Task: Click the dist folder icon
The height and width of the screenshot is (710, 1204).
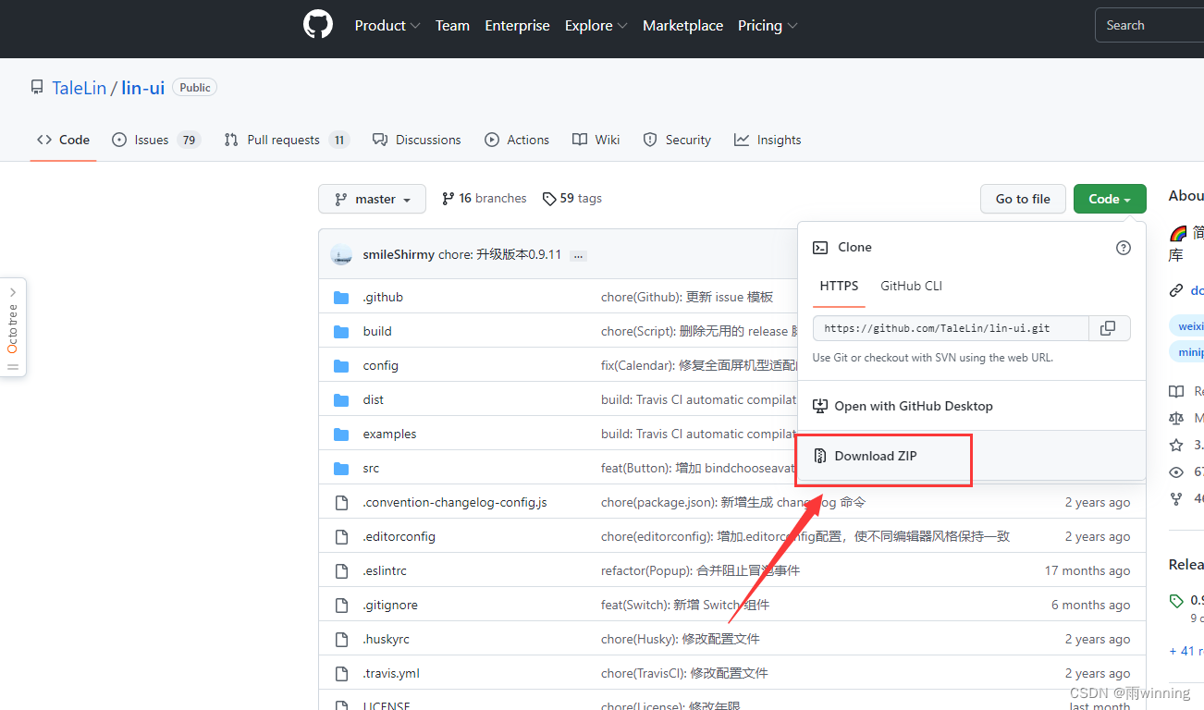Action: (x=341, y=400)
